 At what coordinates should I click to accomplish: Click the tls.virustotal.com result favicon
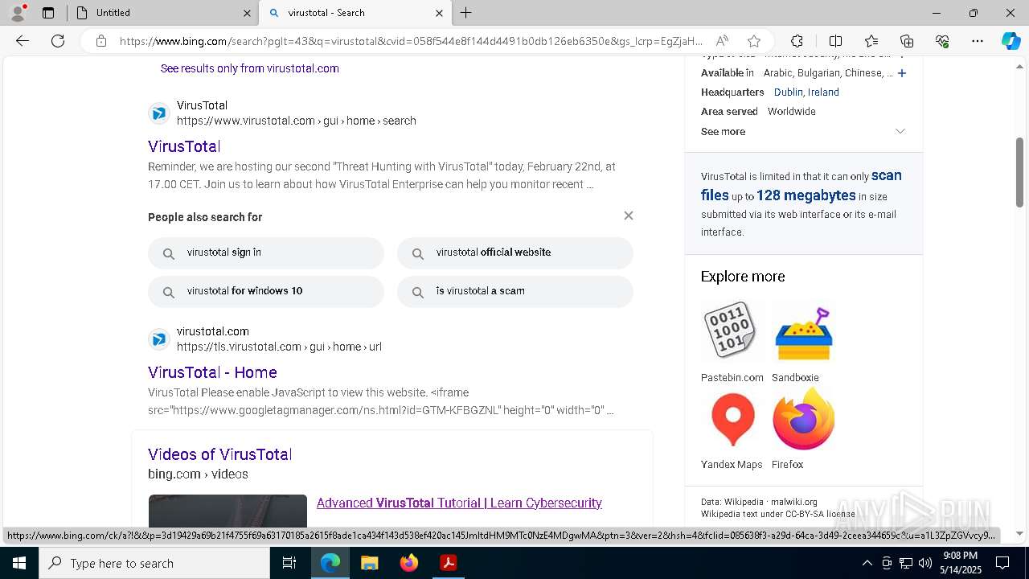click(x=159, y=339)
